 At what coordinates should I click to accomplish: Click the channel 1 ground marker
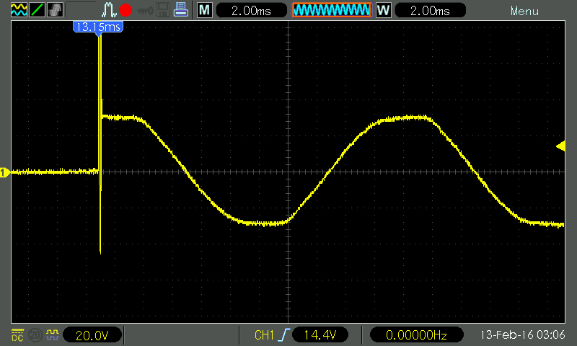tap(5, 172)
